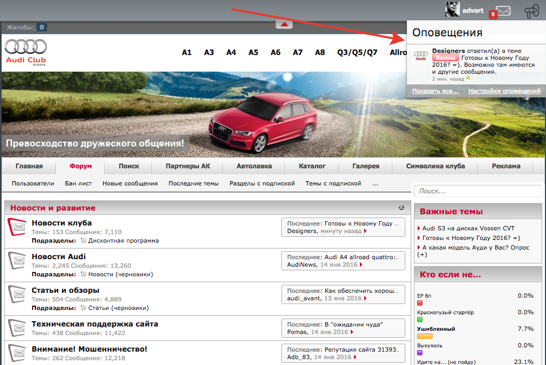Open the Новости клуба forum title
The width and height of the screenshot is (546, 365).
click(61, 223)
